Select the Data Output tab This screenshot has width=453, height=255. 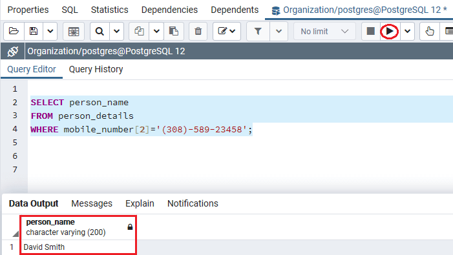click(x=34, y=203)
